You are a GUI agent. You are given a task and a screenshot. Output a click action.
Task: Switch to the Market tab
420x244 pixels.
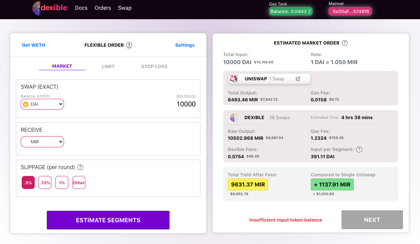pos(62,66)
